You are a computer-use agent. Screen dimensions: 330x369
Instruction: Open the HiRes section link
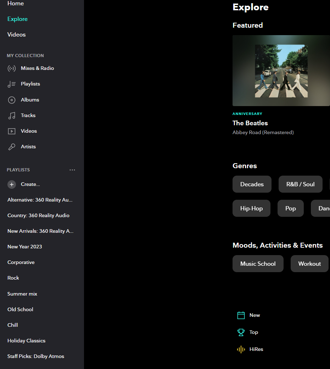pyautogui.click(x=256, y=349)
